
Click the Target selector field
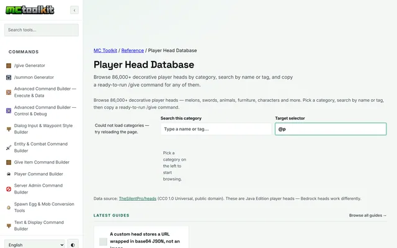pyautogui.click(x=331, y=129)
